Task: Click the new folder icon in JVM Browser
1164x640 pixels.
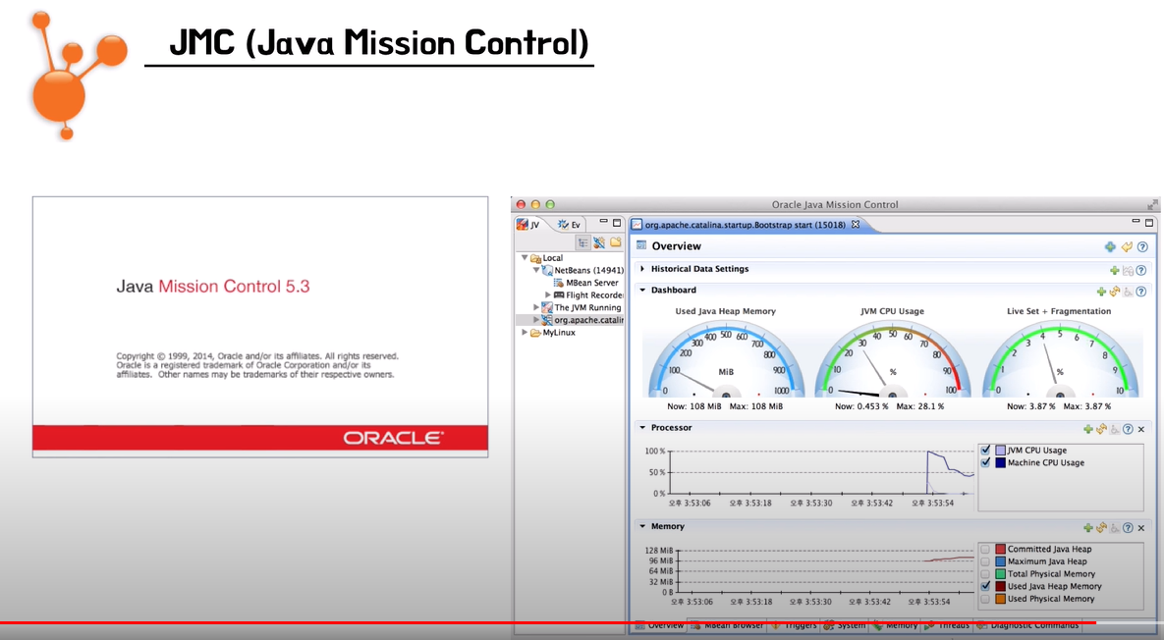Action: (x=616, y=242)
